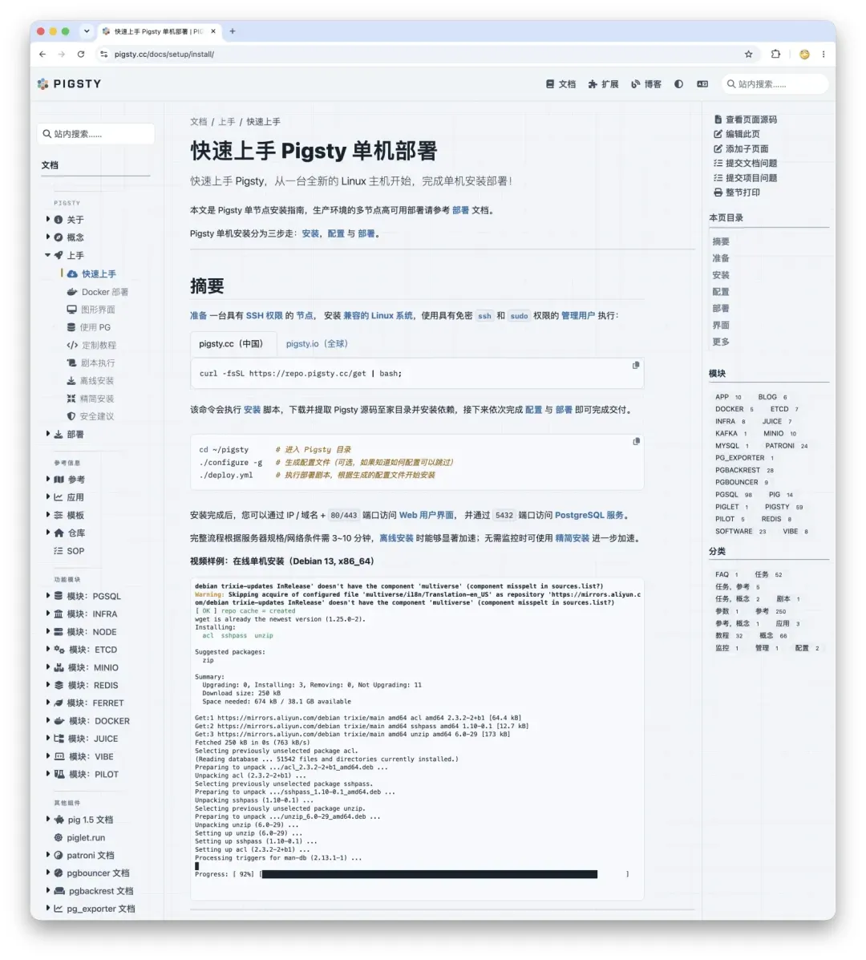Open SOP list icon item in sidebar

(x=69, y=551)
